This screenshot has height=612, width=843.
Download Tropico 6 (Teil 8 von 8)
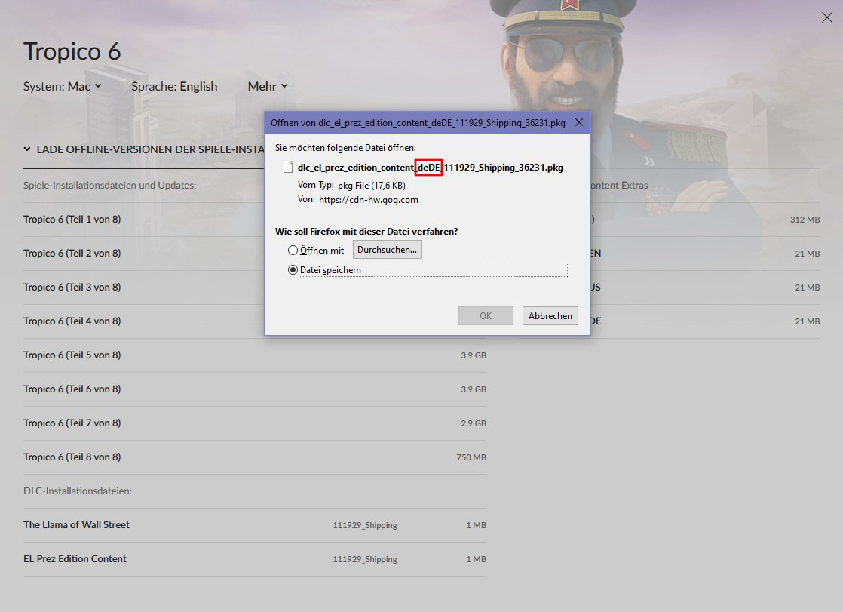(254, 457)
